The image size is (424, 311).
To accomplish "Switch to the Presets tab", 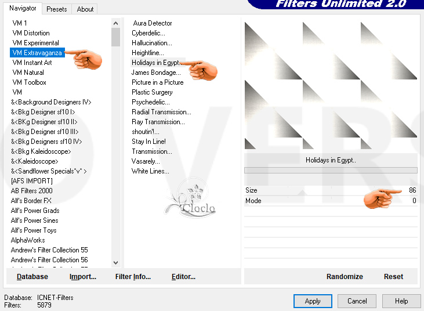I will pos(56,9).
